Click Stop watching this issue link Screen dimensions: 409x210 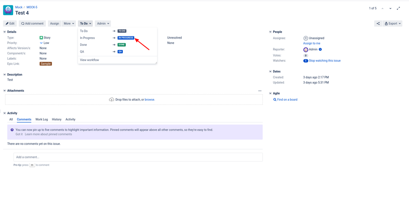[x=325, y=61]
